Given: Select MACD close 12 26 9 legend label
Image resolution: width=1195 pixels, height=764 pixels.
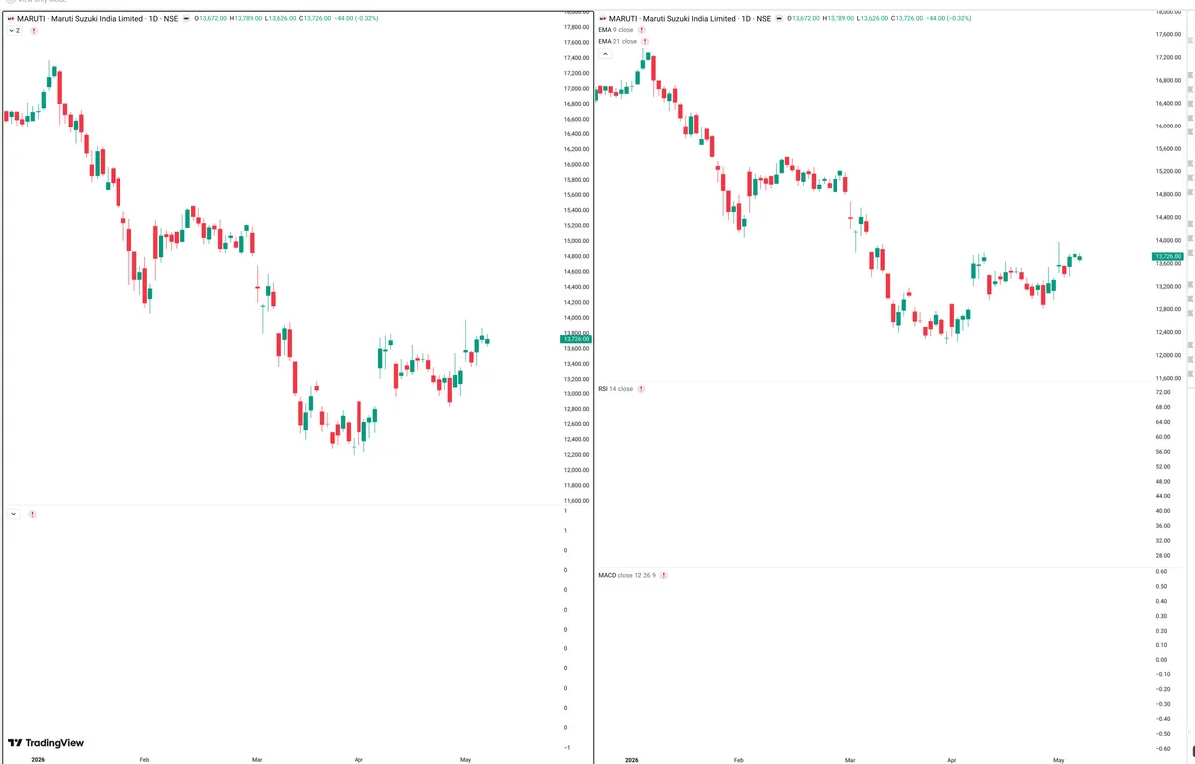Looking at the screenshot, I should coord(627,576).
